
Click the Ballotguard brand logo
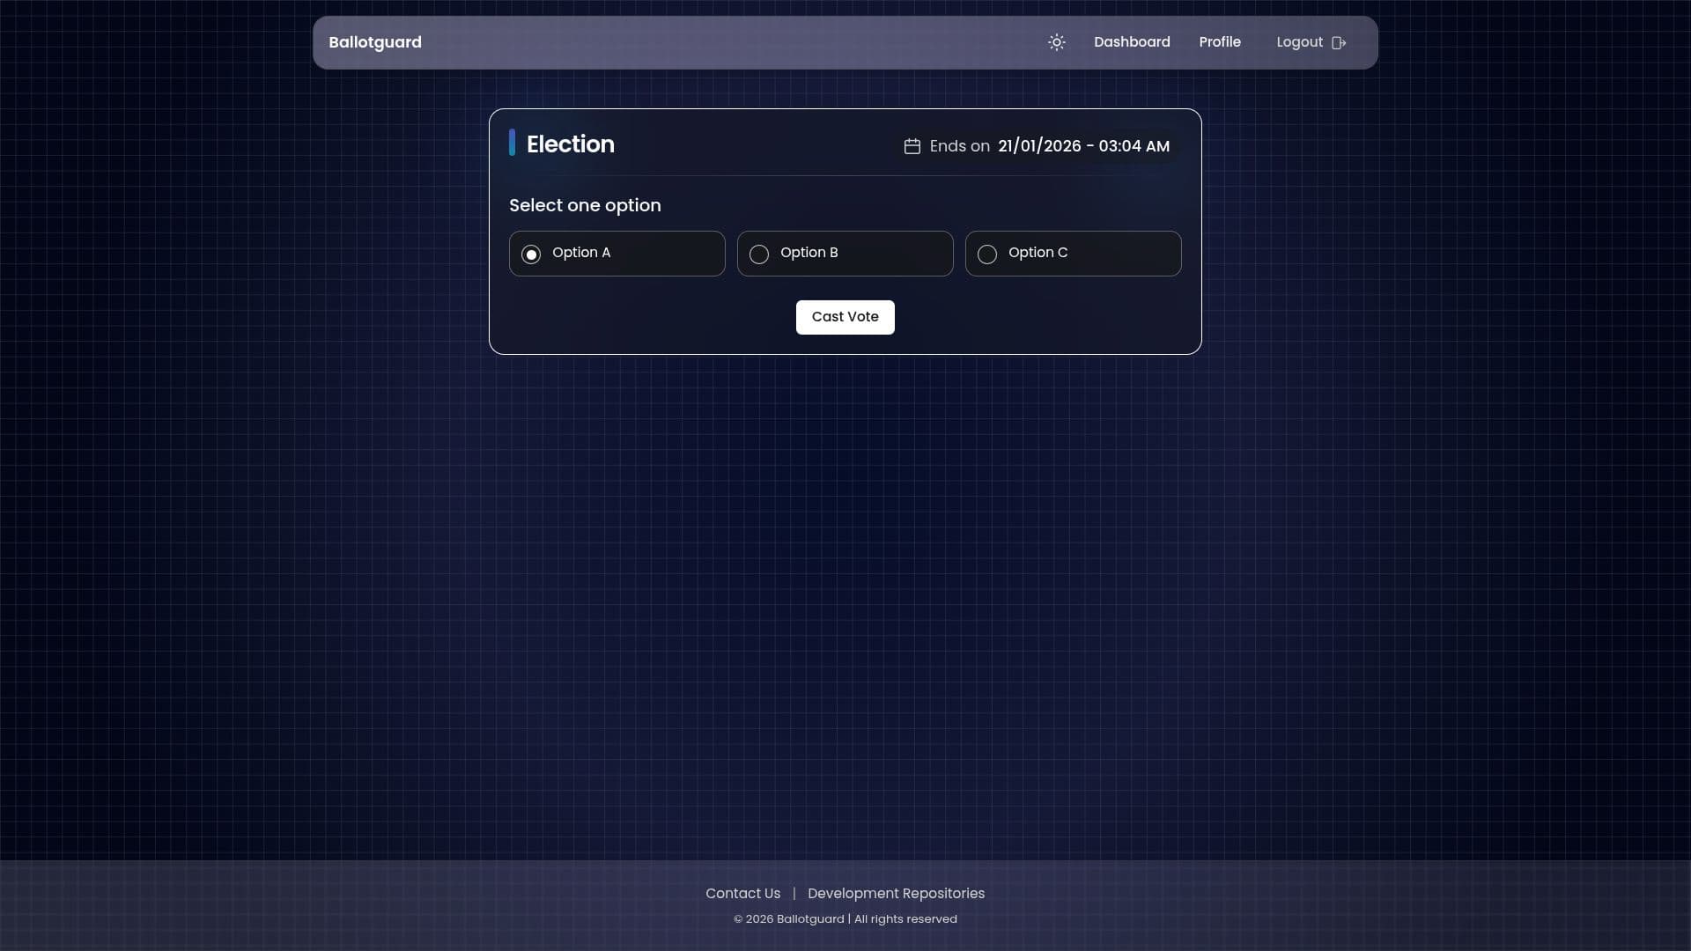374,42
